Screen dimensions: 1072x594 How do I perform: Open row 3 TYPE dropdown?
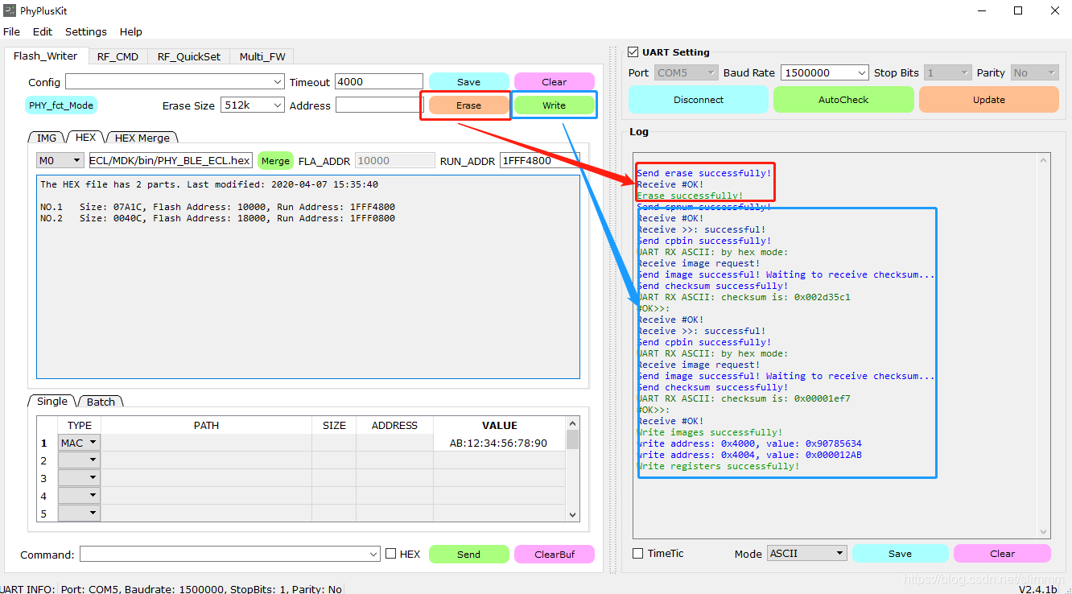pyautogui.click(x=80, y=478)
